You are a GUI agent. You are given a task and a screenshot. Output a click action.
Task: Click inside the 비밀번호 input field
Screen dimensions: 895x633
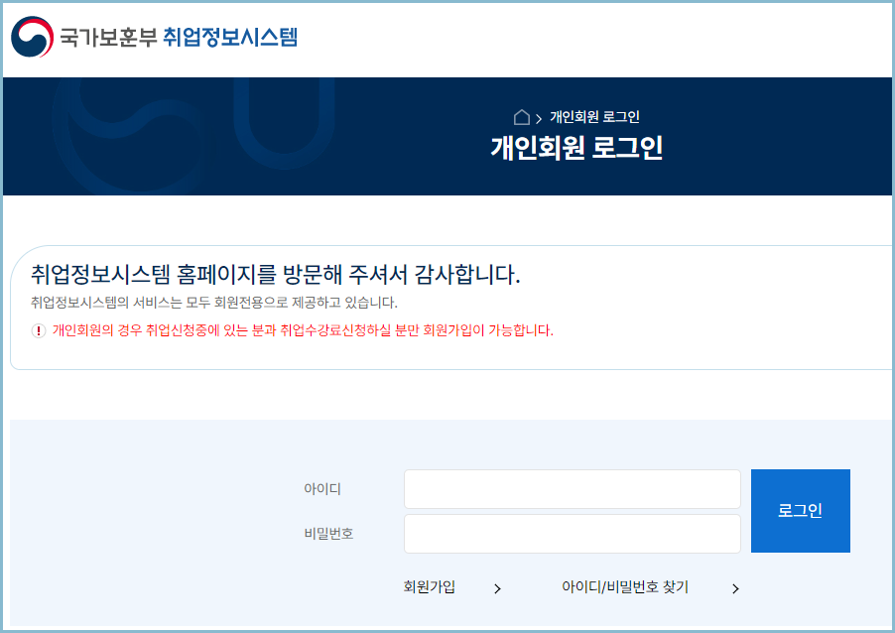coord(572,533)
